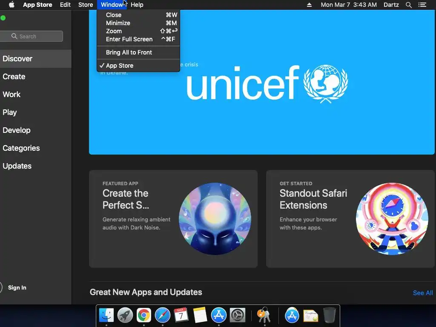Click Sign In at sidebar bottom
Screen dimensions: 436x327
click(x=17, y=287)
